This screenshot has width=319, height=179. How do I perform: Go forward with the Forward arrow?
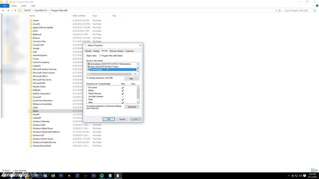(8, 10)
